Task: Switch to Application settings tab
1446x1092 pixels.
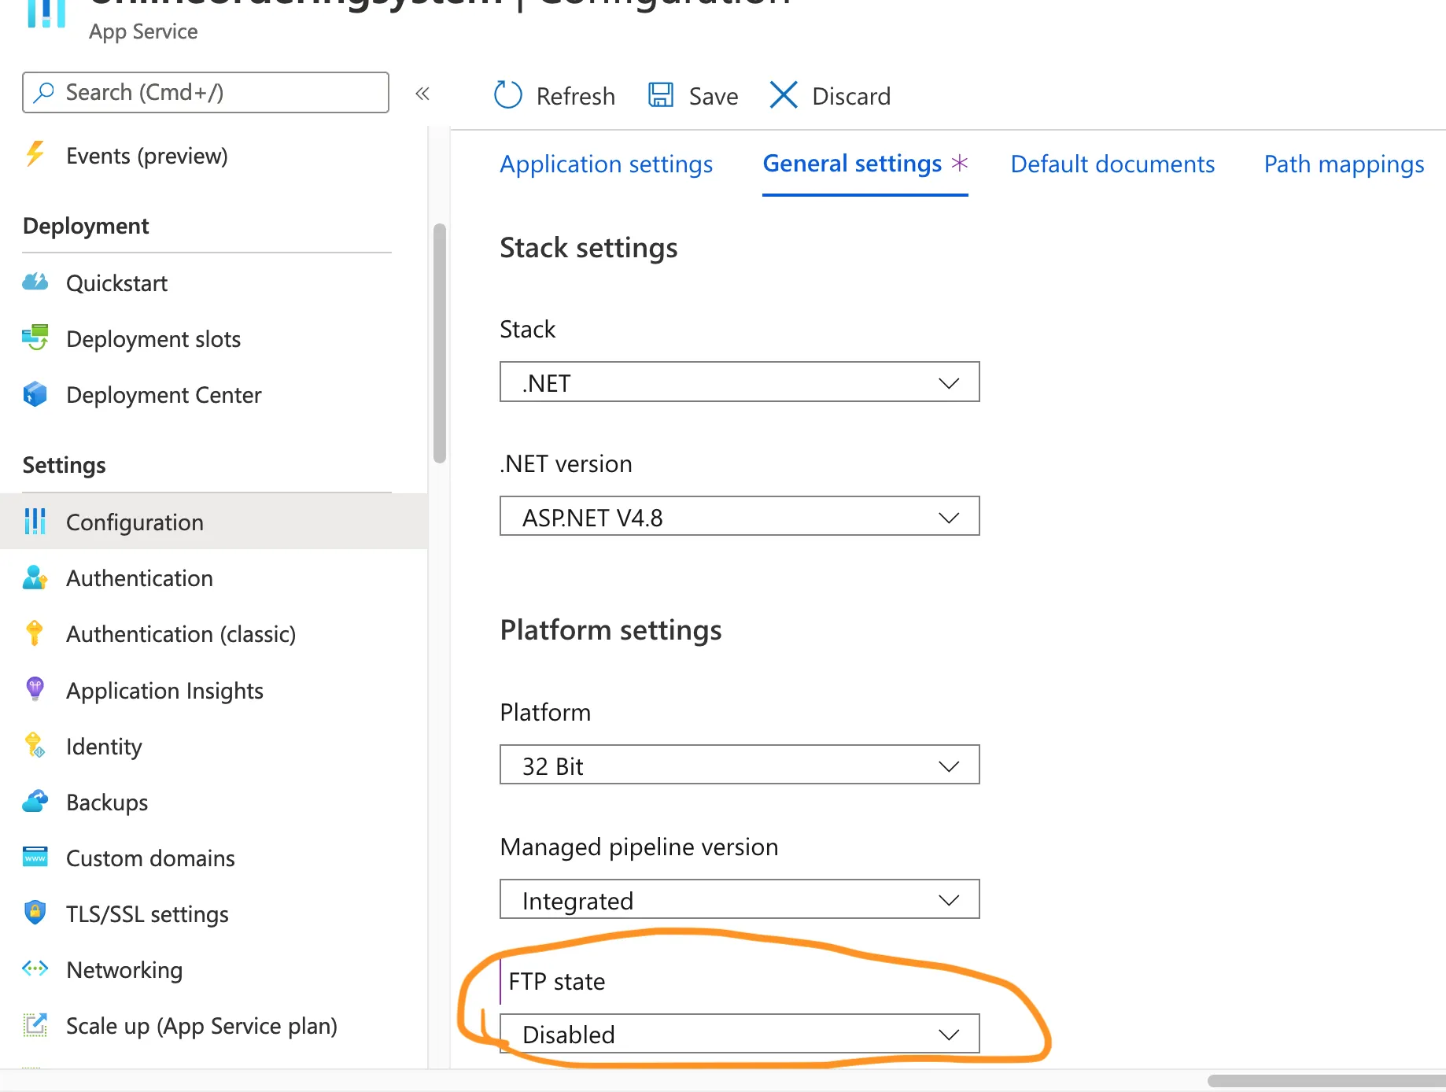Action: click(606, 164)
